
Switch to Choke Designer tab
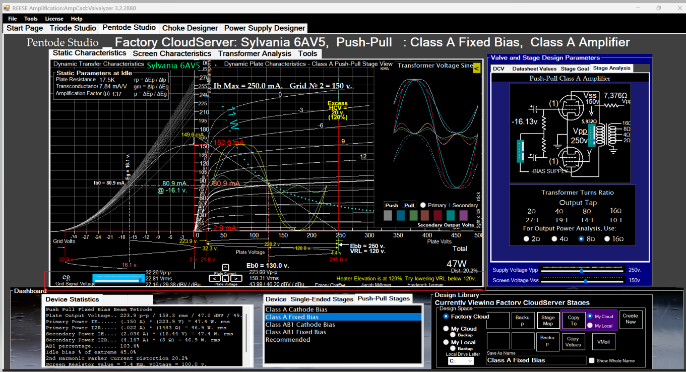point(190,28)
